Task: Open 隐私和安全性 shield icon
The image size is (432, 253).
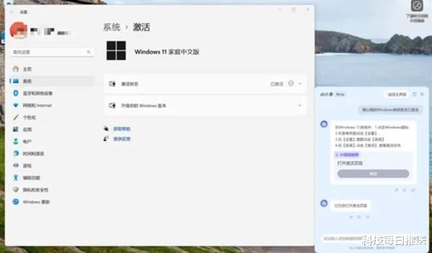Action: click(16, 190)
